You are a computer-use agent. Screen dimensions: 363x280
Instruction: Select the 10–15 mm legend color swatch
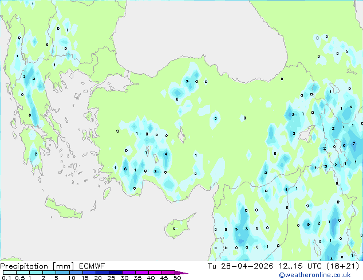76,273
